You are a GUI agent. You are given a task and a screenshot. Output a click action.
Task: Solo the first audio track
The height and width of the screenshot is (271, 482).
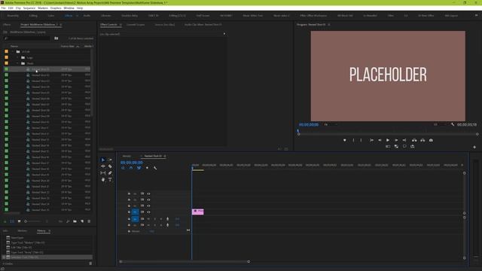154,219
